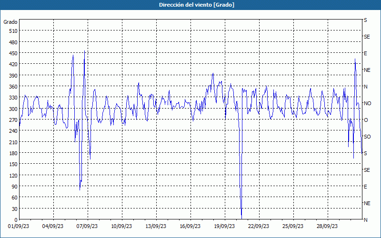The height and width of the screenshot is (238, 381).
Task: Pick the 210 degree axis label
Action: click(x=13, y=142)
